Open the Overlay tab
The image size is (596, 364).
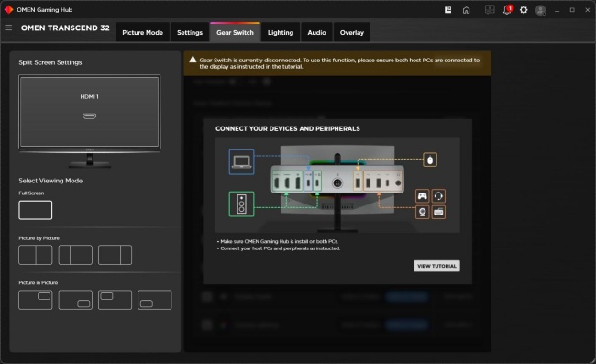tap(352, 32)
